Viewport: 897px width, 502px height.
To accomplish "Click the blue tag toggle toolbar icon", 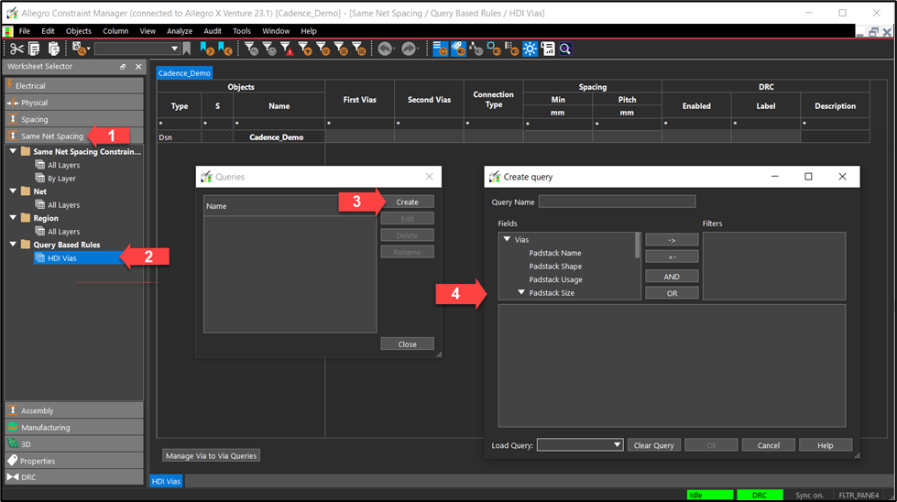I will pyautogui.click(x=458, y=49).
